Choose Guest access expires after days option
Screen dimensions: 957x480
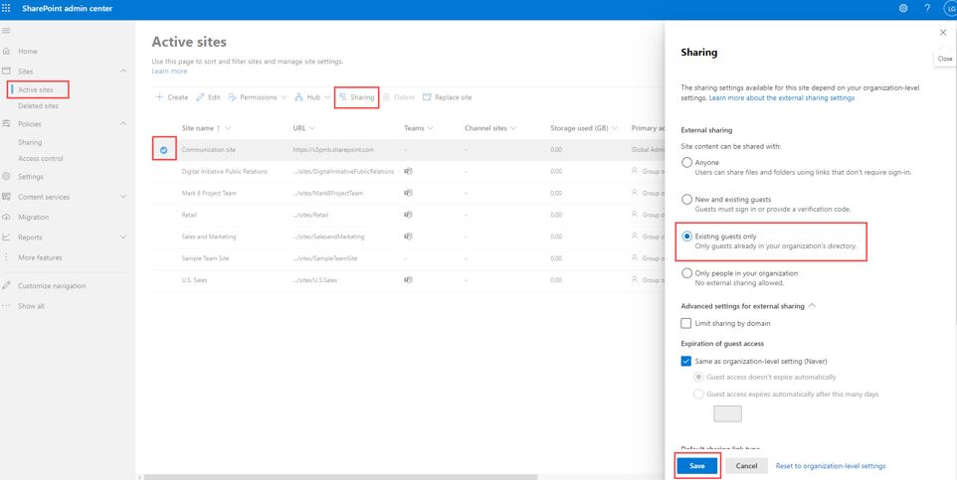(x=698, y=395)
